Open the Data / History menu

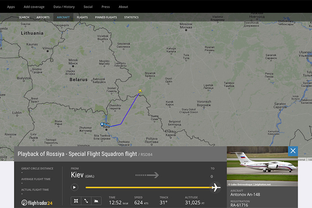tap(64, 7)
